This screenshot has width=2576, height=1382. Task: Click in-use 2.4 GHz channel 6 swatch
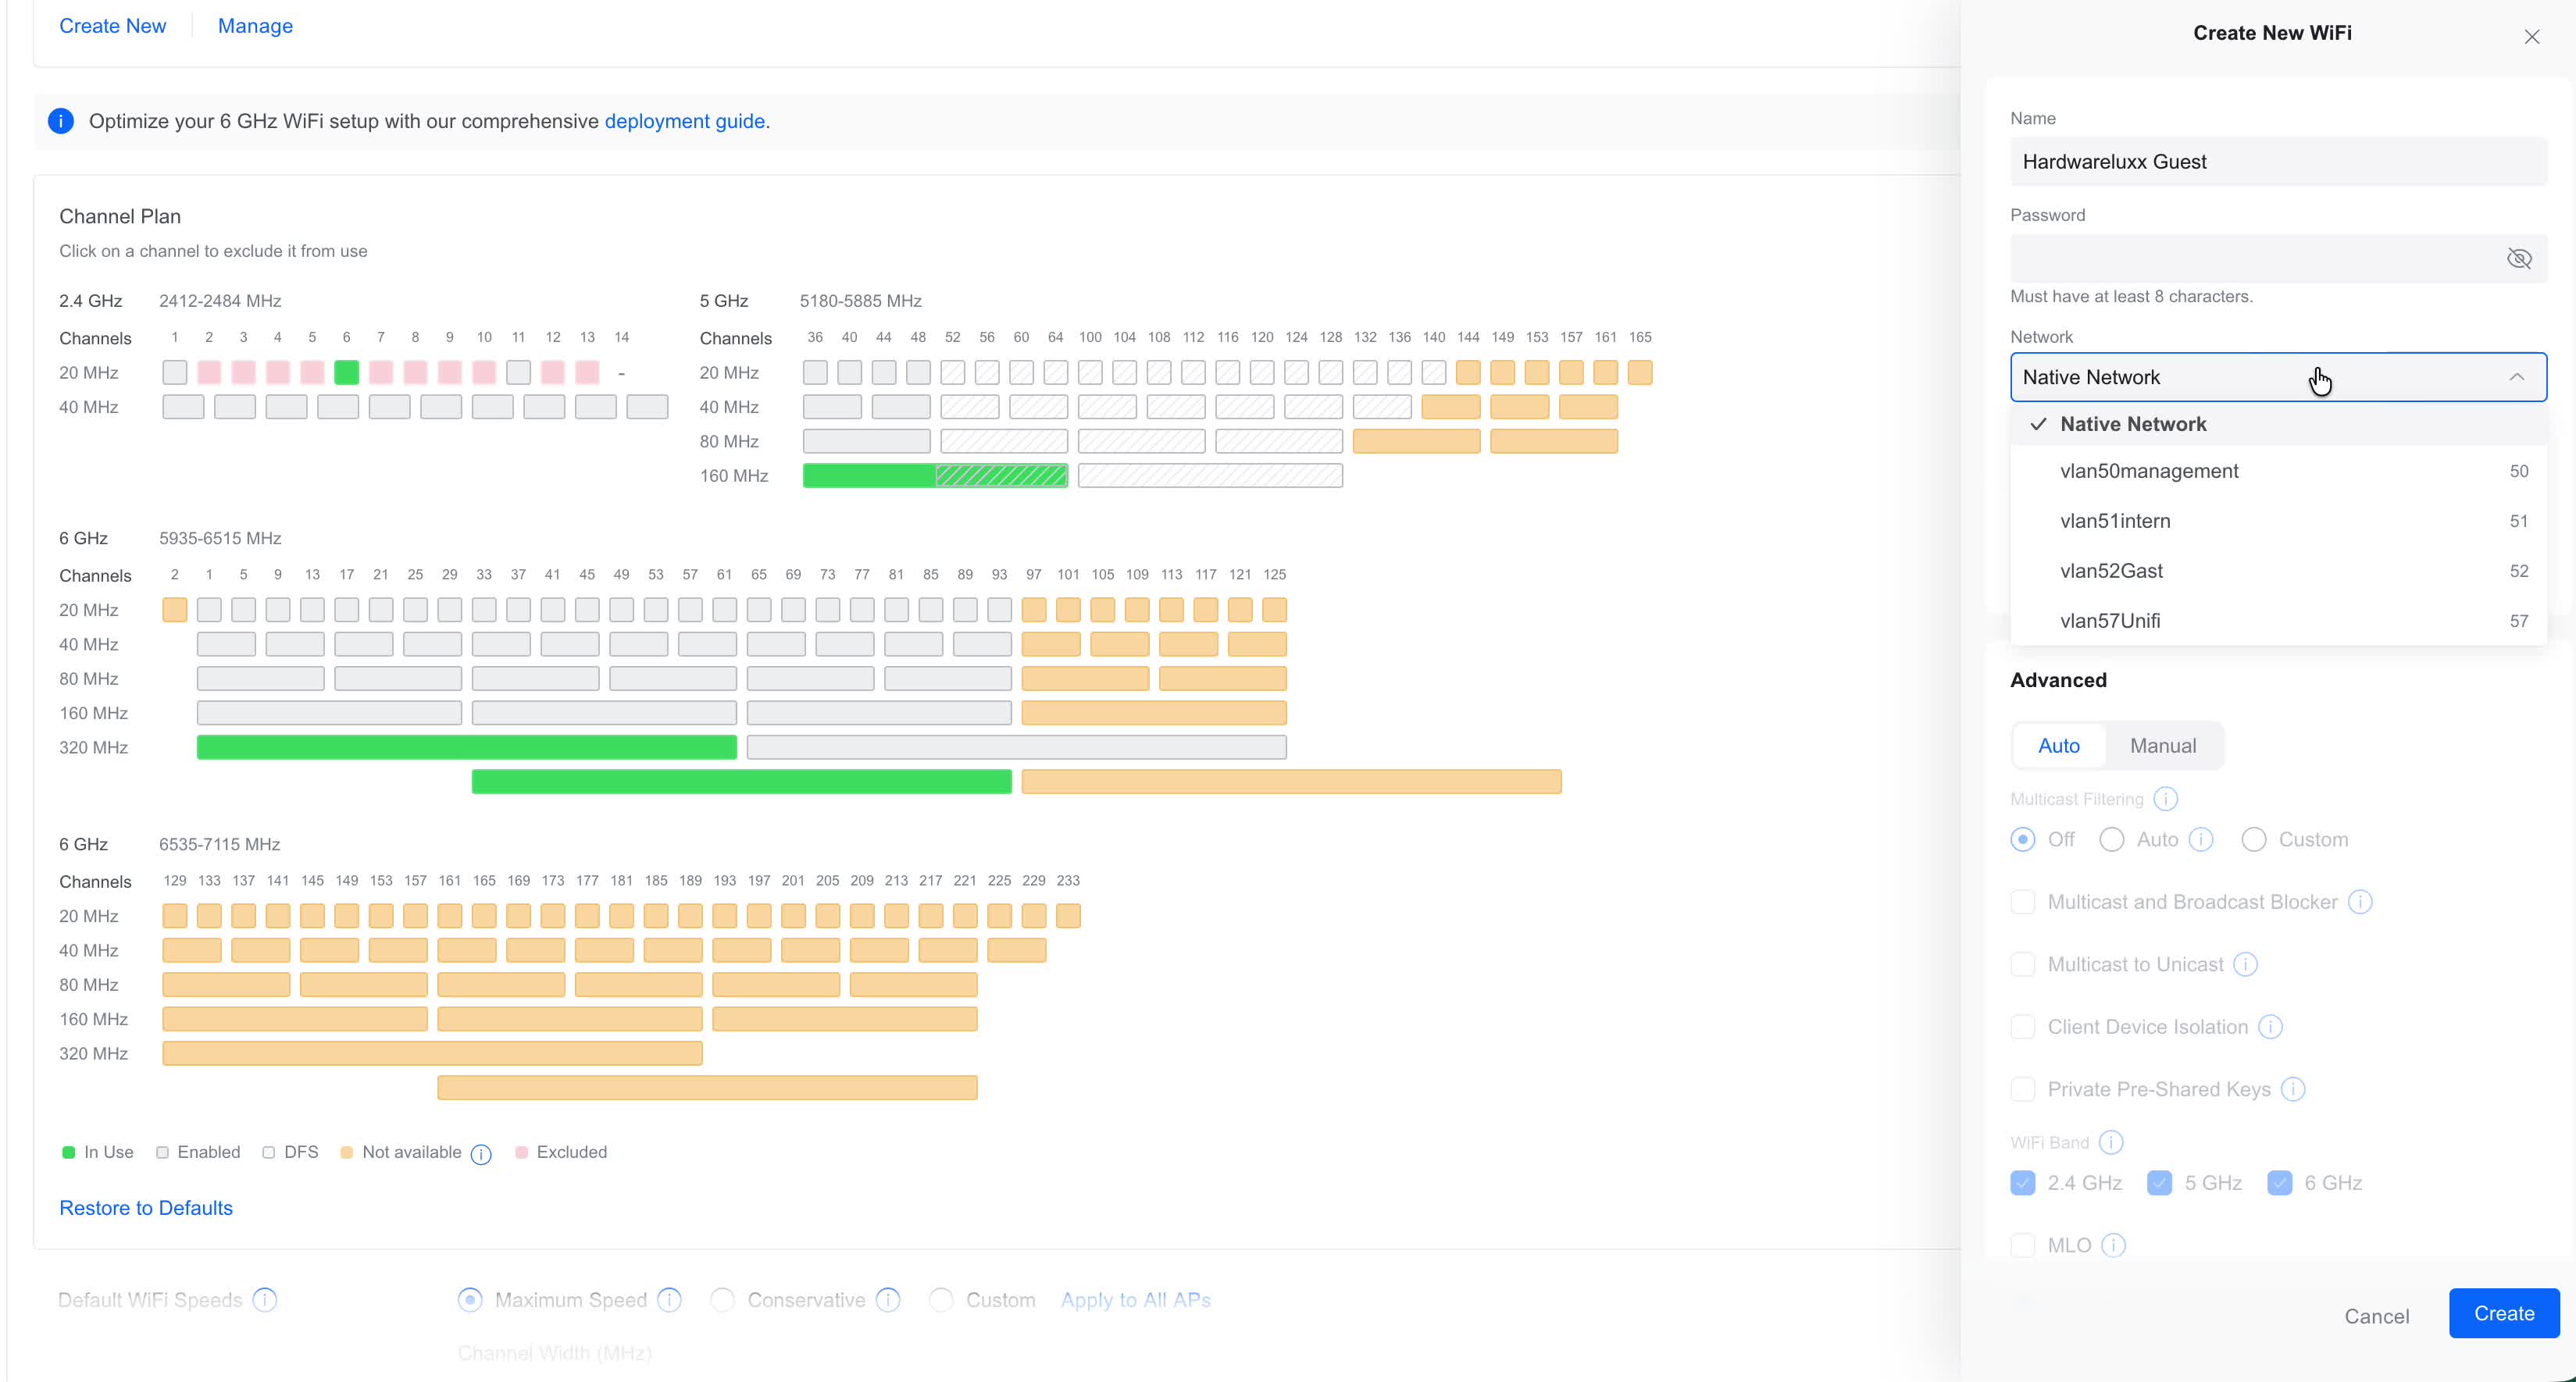[x=346, y=372]
